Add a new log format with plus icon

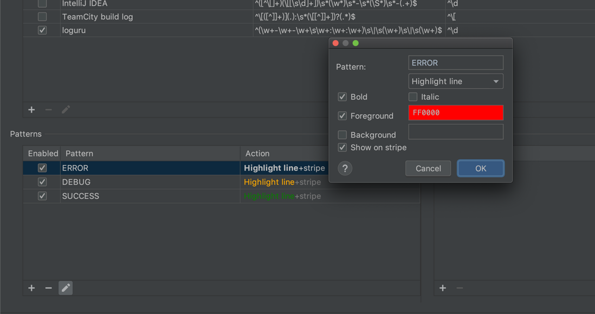point(31,109)
